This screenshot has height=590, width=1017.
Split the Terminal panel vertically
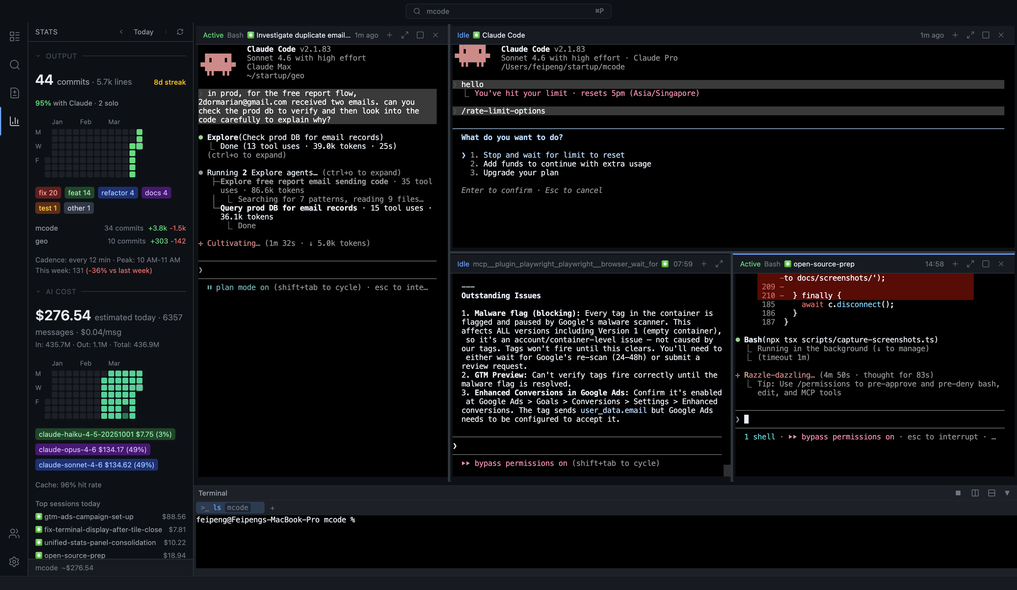tap(976, 493)
